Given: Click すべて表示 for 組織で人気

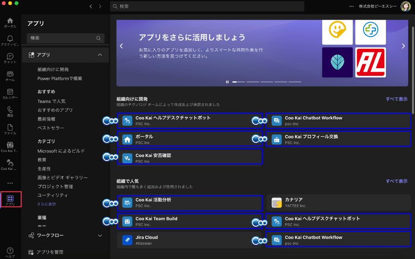Looking at the screenshot, I should (397, 181).
